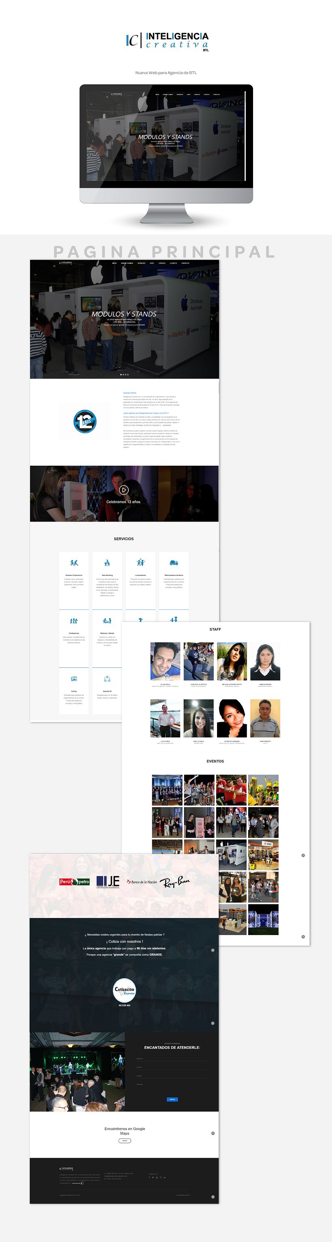Open the Facebook icon in the footer
The height and width of the screenshot is (1242, 332).
click(150, 1177)
